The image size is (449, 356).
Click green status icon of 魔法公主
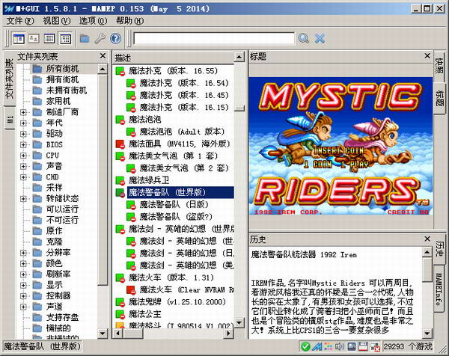120,314
